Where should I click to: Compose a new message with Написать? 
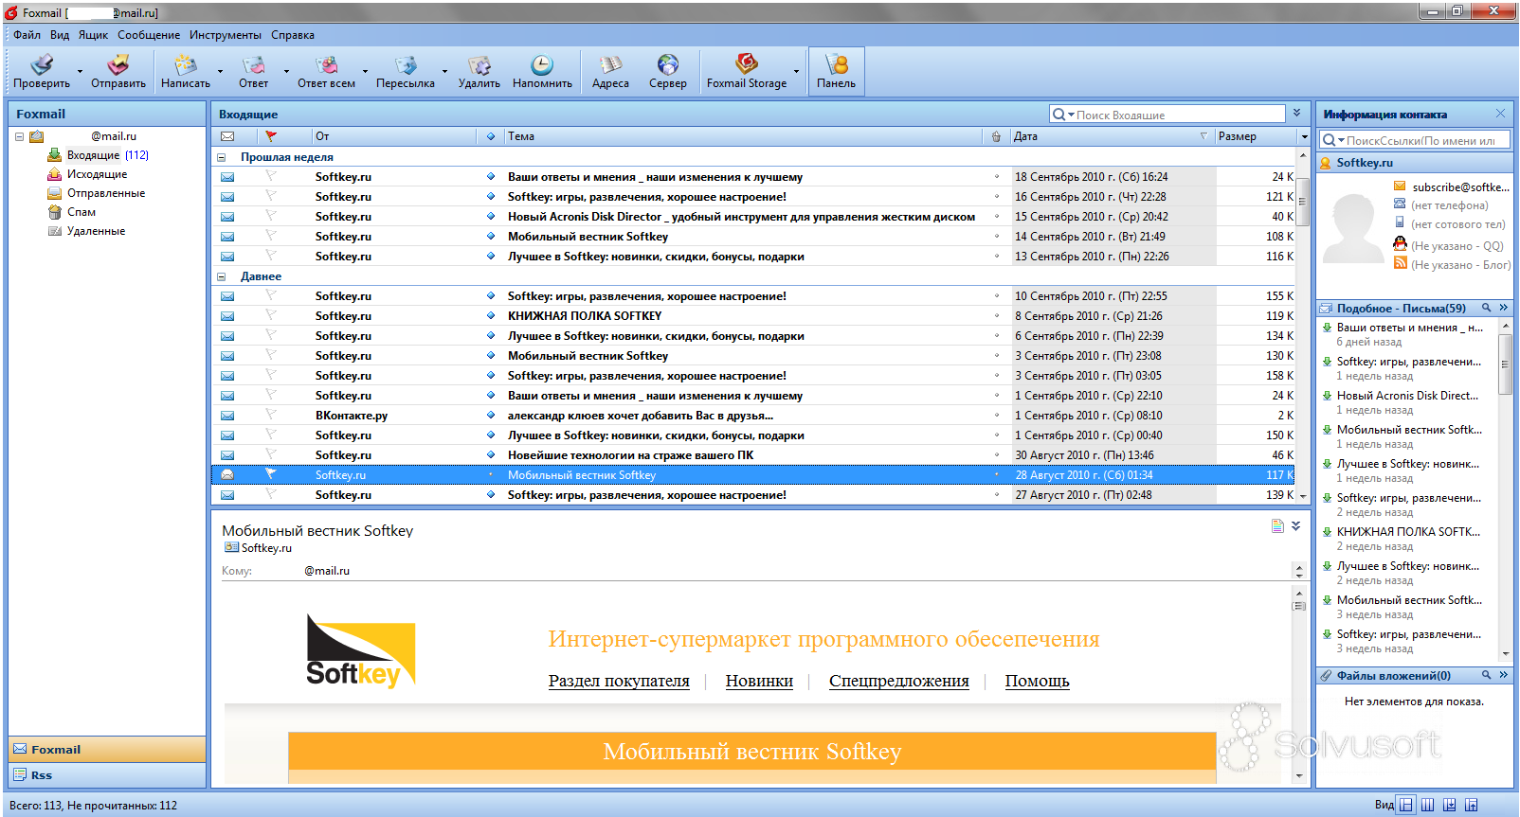(x=186, y=71)
